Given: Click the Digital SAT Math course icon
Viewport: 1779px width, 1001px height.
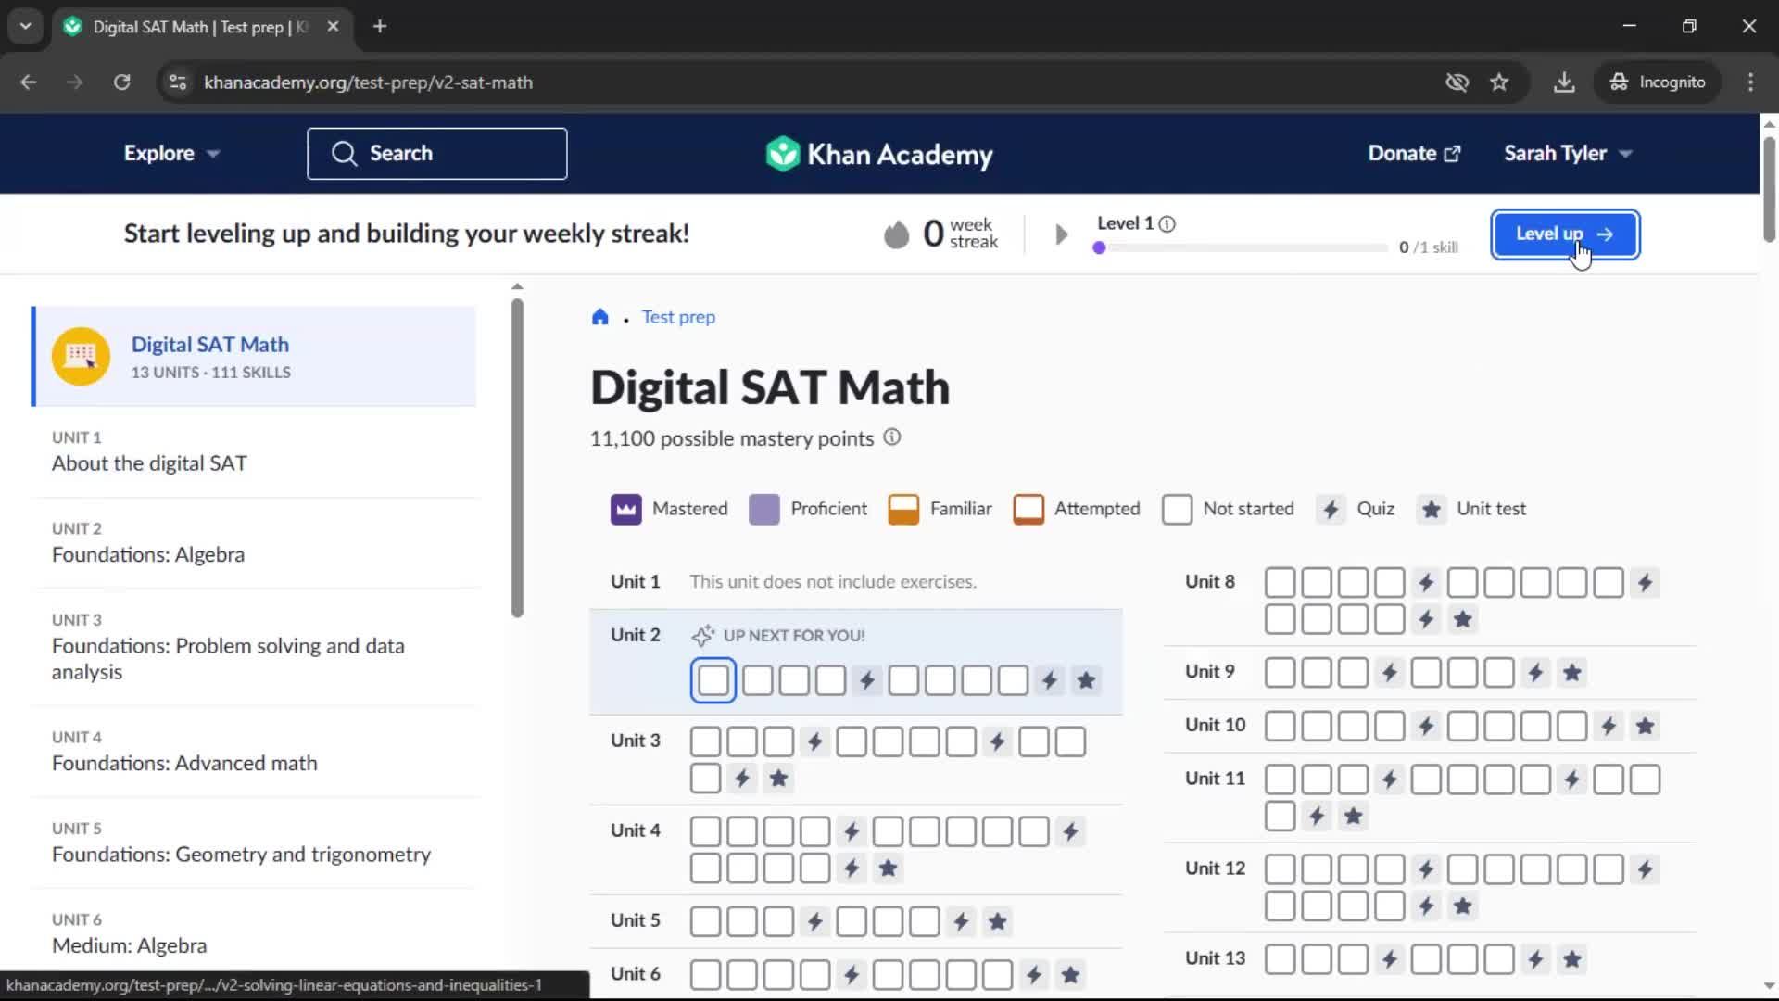Looking at the screenshot, I should (81, 356).
